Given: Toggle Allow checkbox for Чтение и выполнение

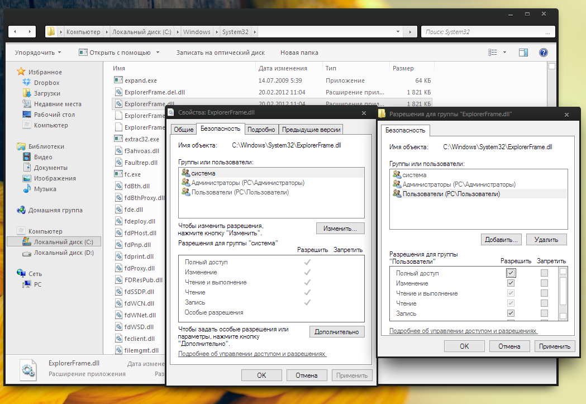Looking at the screenshot, I should [x=511, y=293].
